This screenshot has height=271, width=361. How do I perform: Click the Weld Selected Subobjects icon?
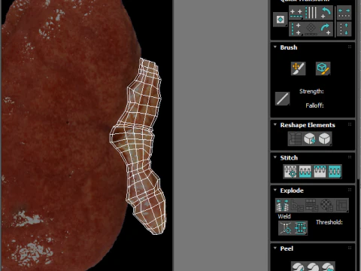[300, 228]
